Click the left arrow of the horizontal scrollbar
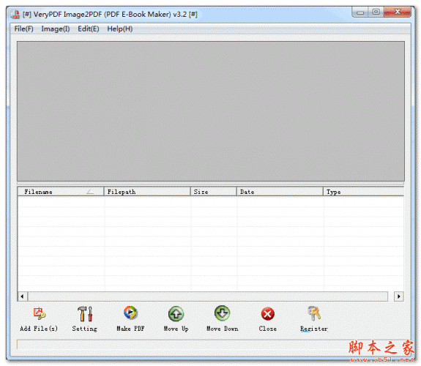 point(22,296)
